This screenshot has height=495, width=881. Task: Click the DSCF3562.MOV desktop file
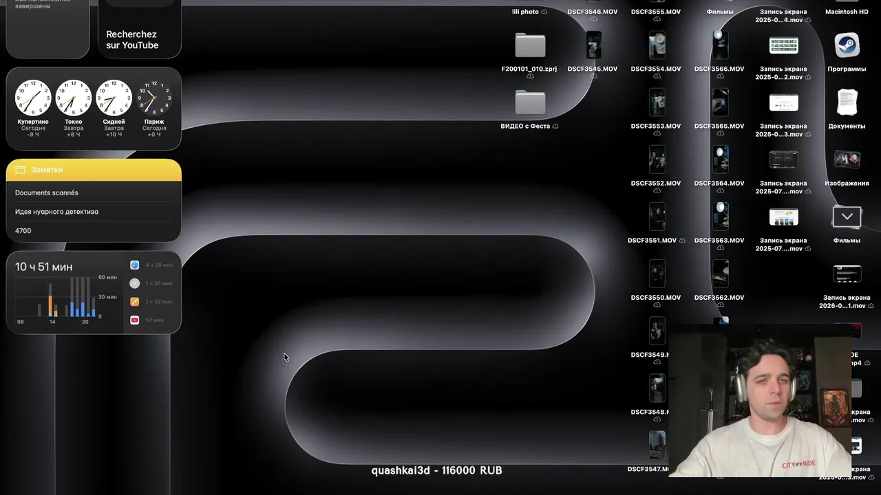pyautogui.click(x=720, y=274)
